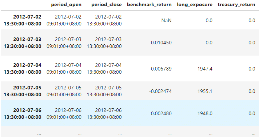Select the benchmark_return column header
This screenshot has width=259, height=137.
point(149,5)
